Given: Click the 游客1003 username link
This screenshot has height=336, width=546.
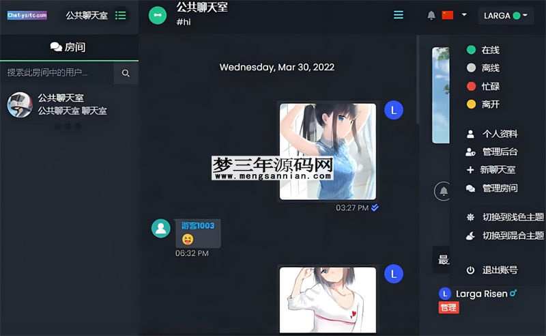Looking at the screenshot, I should click(x=198, y=225).
